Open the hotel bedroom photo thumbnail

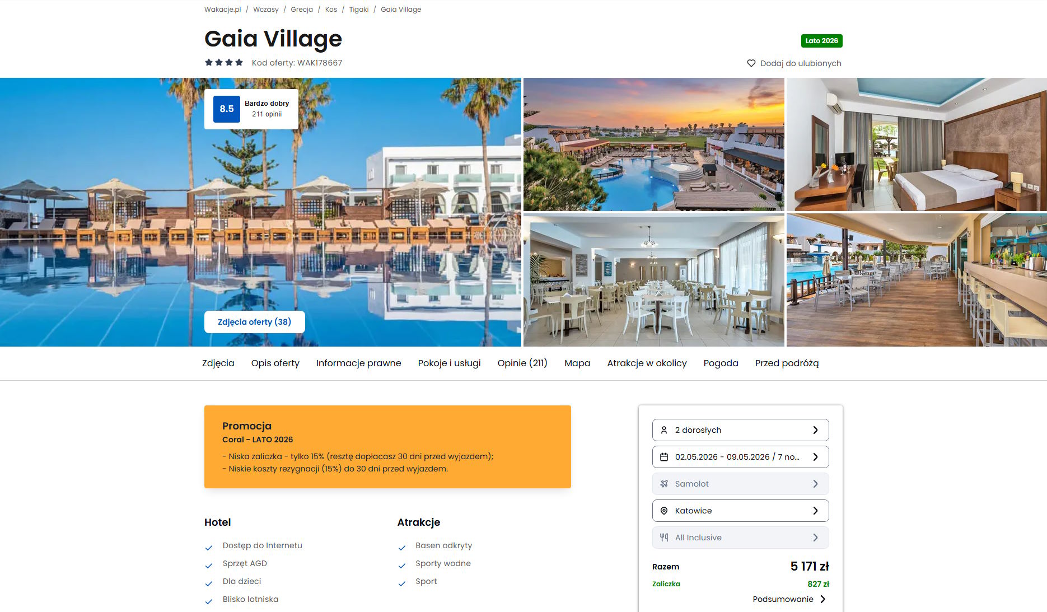(917, 144)
